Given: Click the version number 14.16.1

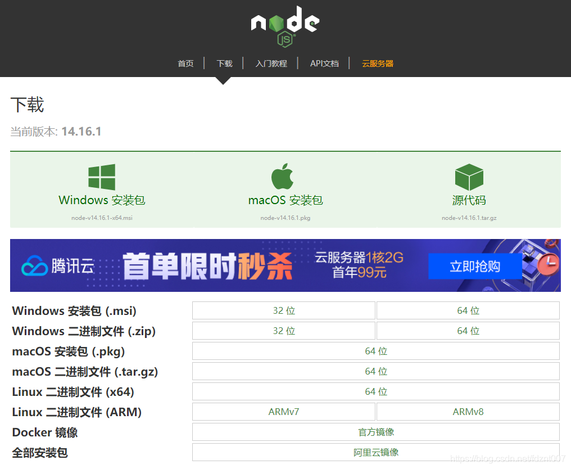Looking at the screenshot, I should click(x=81, y=132).
